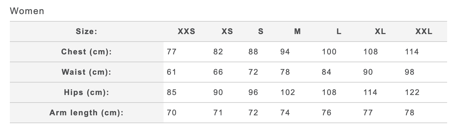The height and width of the screenshot is (133, 456).
Task: Select the Hips (cm) row label
Action: [87, 92]
